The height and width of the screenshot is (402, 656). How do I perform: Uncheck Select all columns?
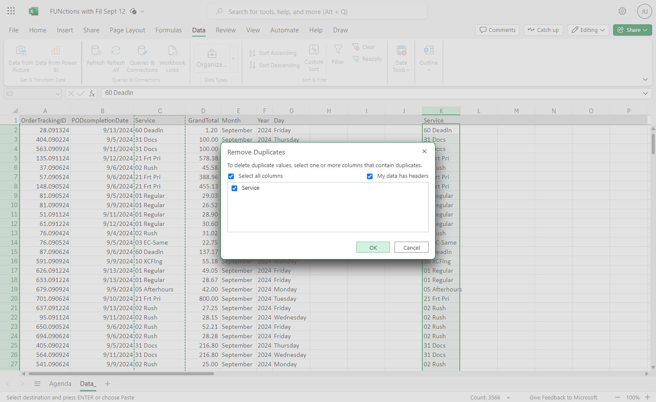pos(231,176)
